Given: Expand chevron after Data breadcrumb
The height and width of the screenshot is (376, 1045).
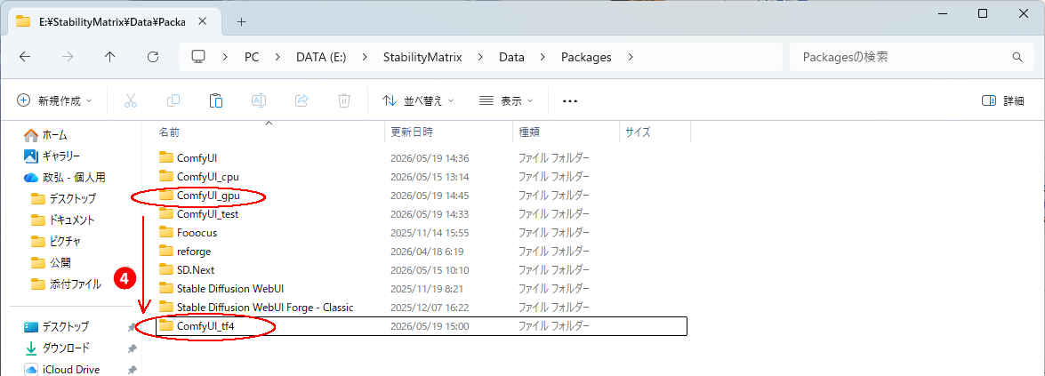Looking at the screenshot, I should (x=543, y=57).
